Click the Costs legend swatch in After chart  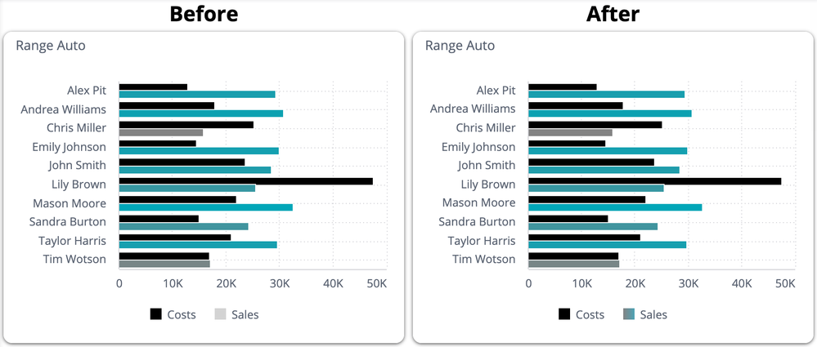pyautogui.click(x=565, y=314)
